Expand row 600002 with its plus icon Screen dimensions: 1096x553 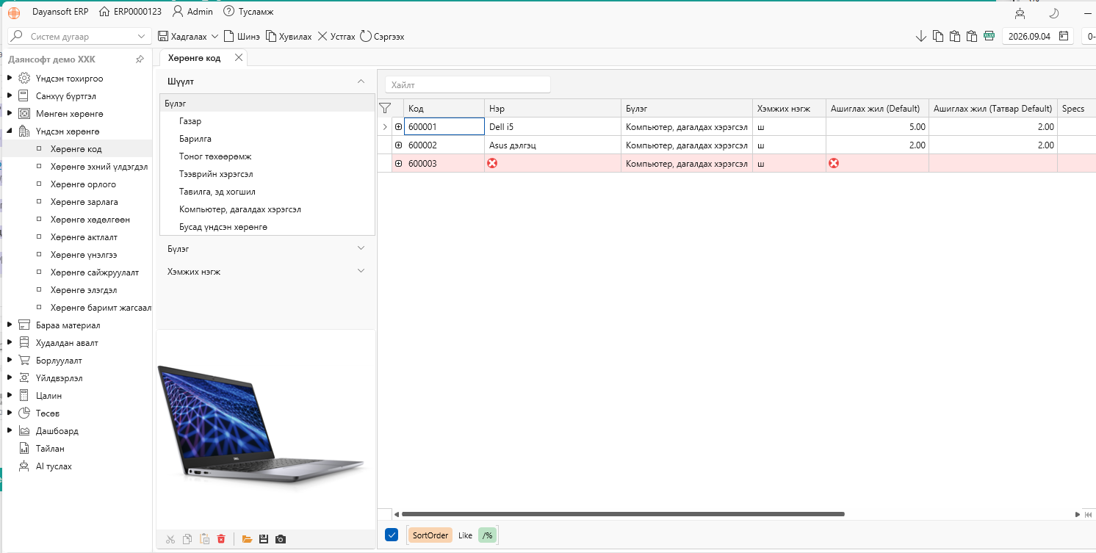398,145
